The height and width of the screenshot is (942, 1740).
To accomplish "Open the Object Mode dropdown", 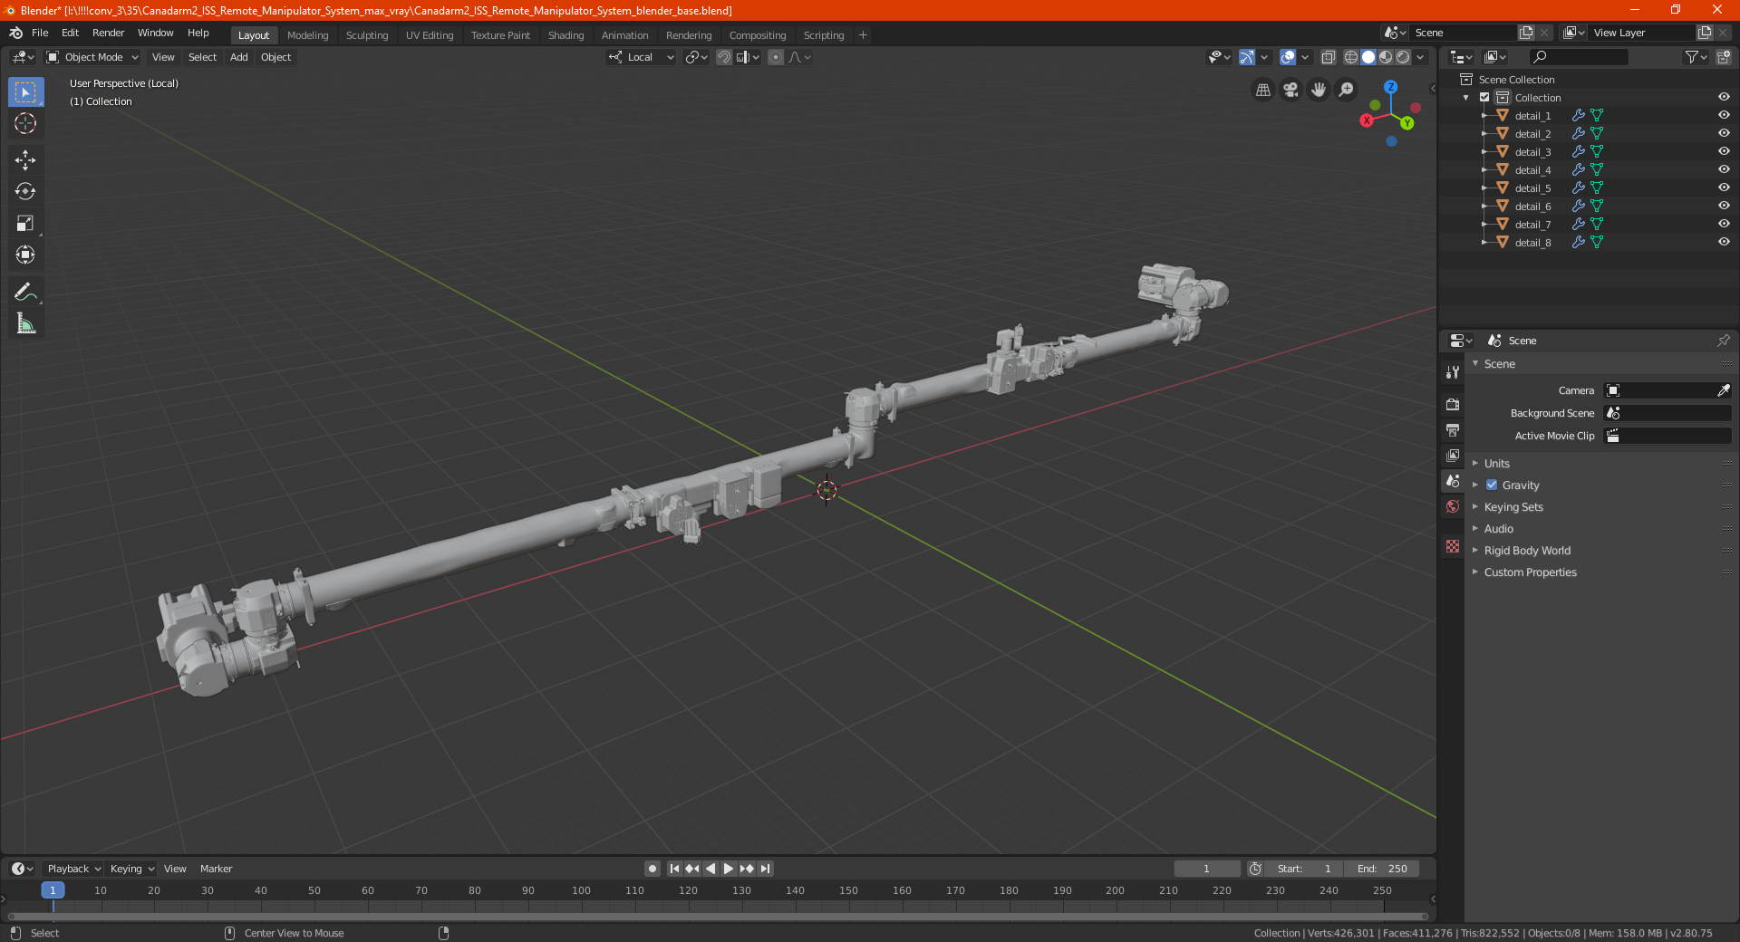I will tap(92, 57).
